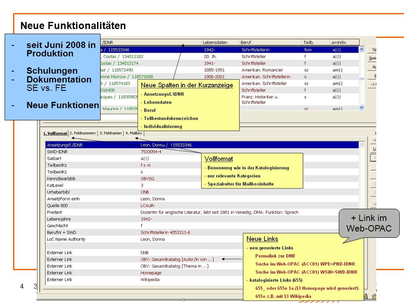Switch to the Vollformat tab

(x=55, y=133)
